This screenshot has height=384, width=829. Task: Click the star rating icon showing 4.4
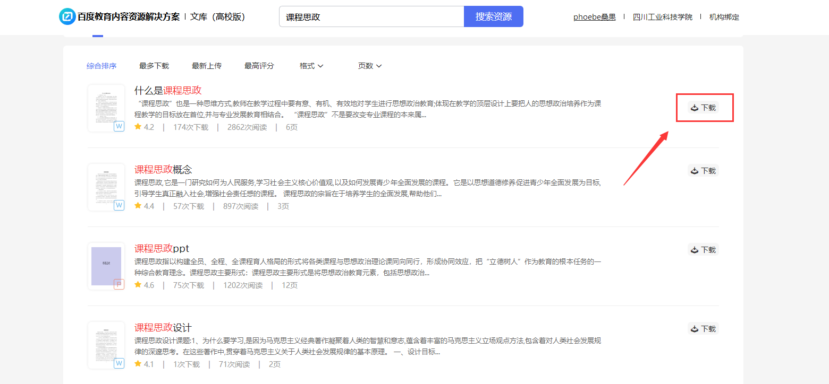(138, 206)
